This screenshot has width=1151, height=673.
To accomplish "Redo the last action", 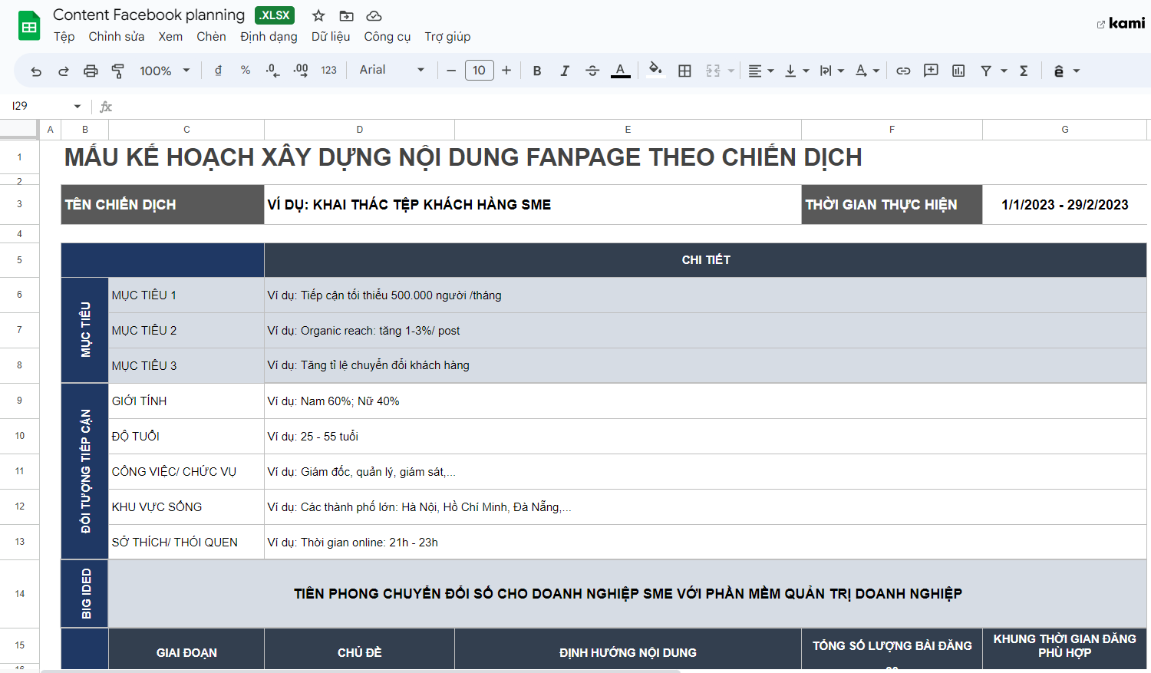I will click(64, 71).
